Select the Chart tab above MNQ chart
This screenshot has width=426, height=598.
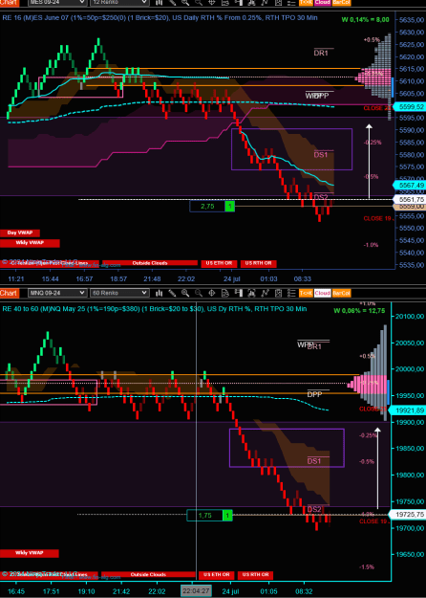9,293
